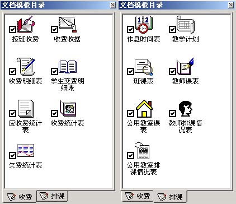
Task: Close the right 文档模板目录 panel
Action: click(230, 5)
